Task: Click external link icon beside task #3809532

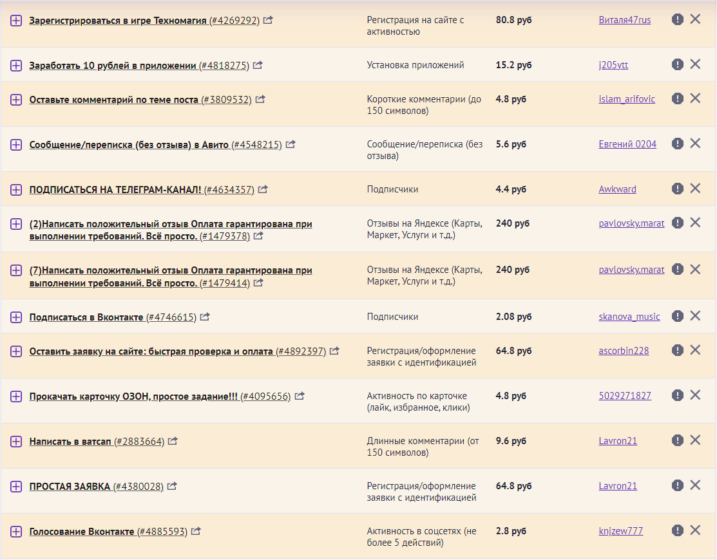Action: 260,99
